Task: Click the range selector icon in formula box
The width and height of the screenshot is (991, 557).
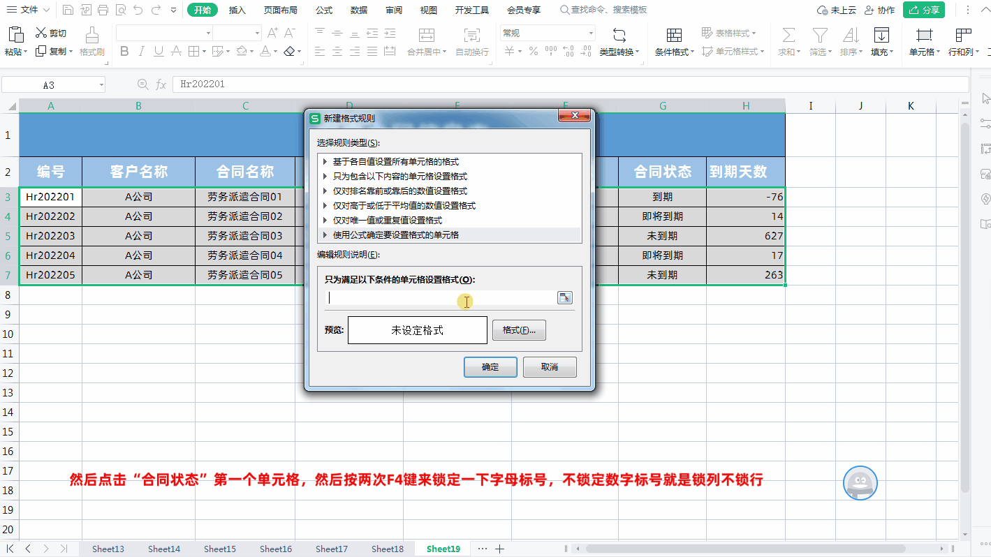Action: pyautogui.click(x=565, y=298)
